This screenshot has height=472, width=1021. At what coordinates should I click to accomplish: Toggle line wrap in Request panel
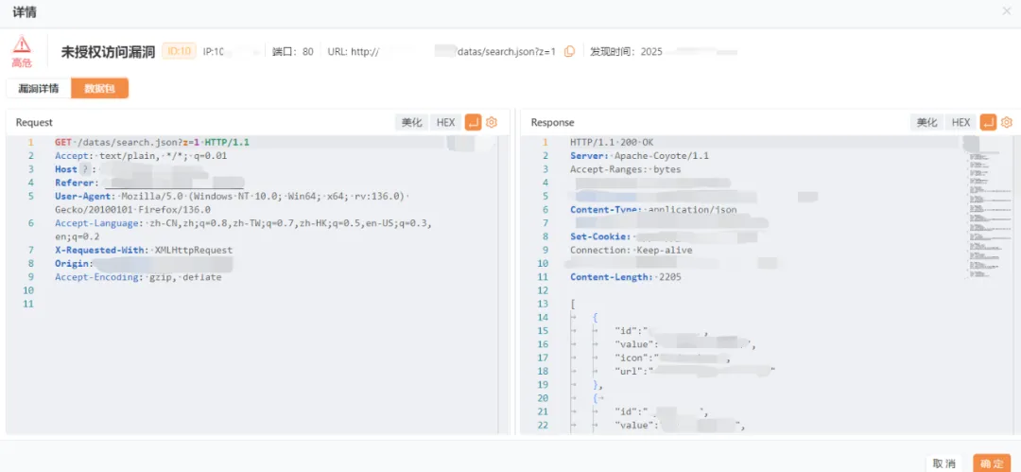pyautogui.click(x=473, y=122)
